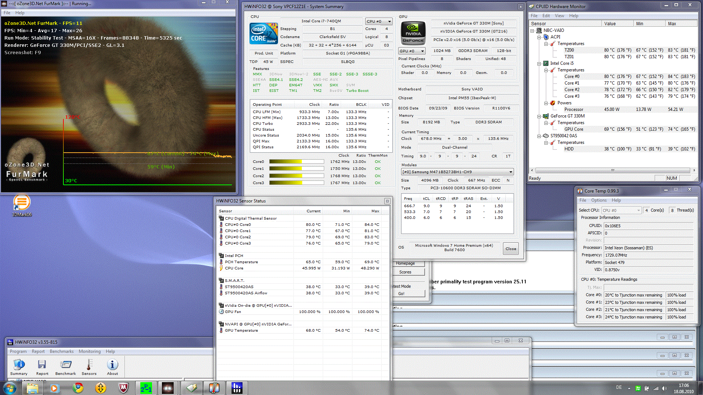Click the Intel Core i5 chip icon
Image resolution: width=703 pixels, height=395 pixels.
(x=546, y=63)
